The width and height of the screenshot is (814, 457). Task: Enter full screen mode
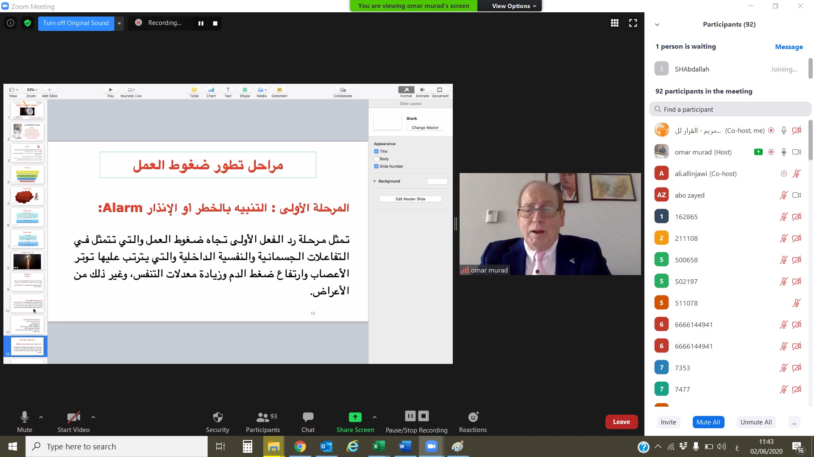click(x=633, y=23)
